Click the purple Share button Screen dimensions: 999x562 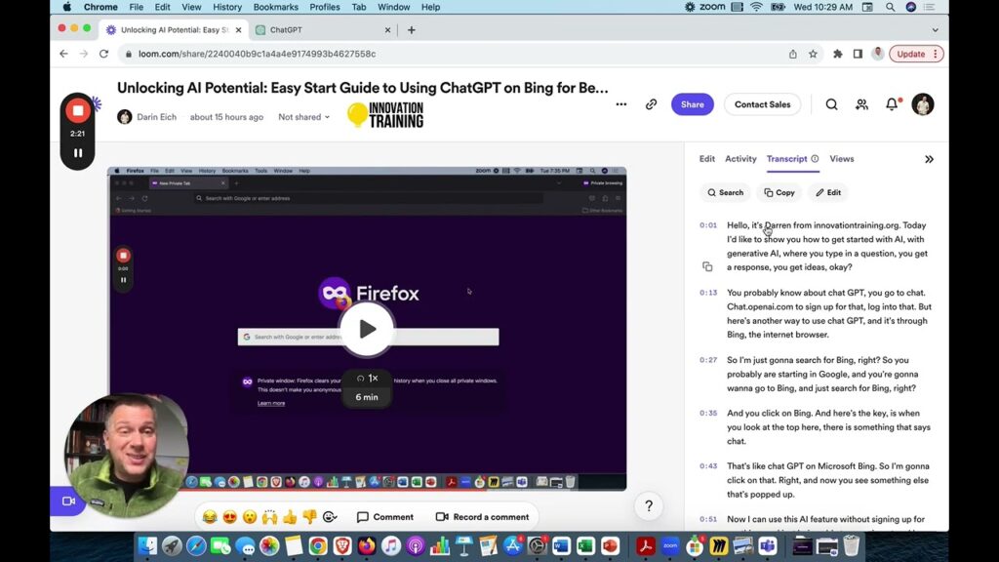coord(692,104)
